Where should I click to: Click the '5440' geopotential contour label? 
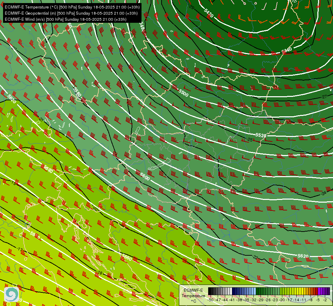click(x=287, y=50)
